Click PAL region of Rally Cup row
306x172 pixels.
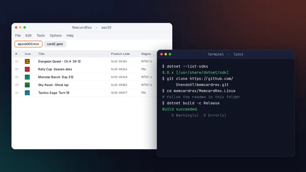144,69
